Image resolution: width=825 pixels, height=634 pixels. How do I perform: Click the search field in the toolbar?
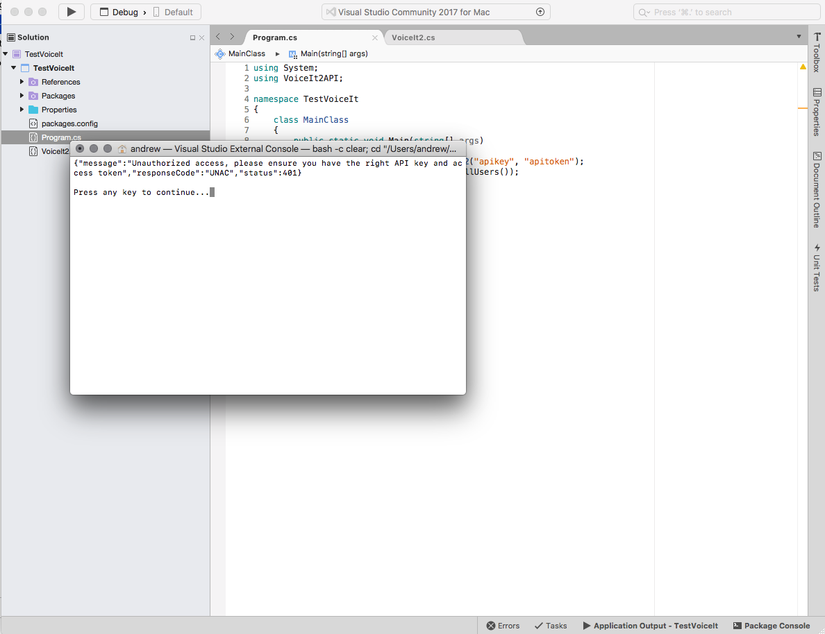point(726,12)
